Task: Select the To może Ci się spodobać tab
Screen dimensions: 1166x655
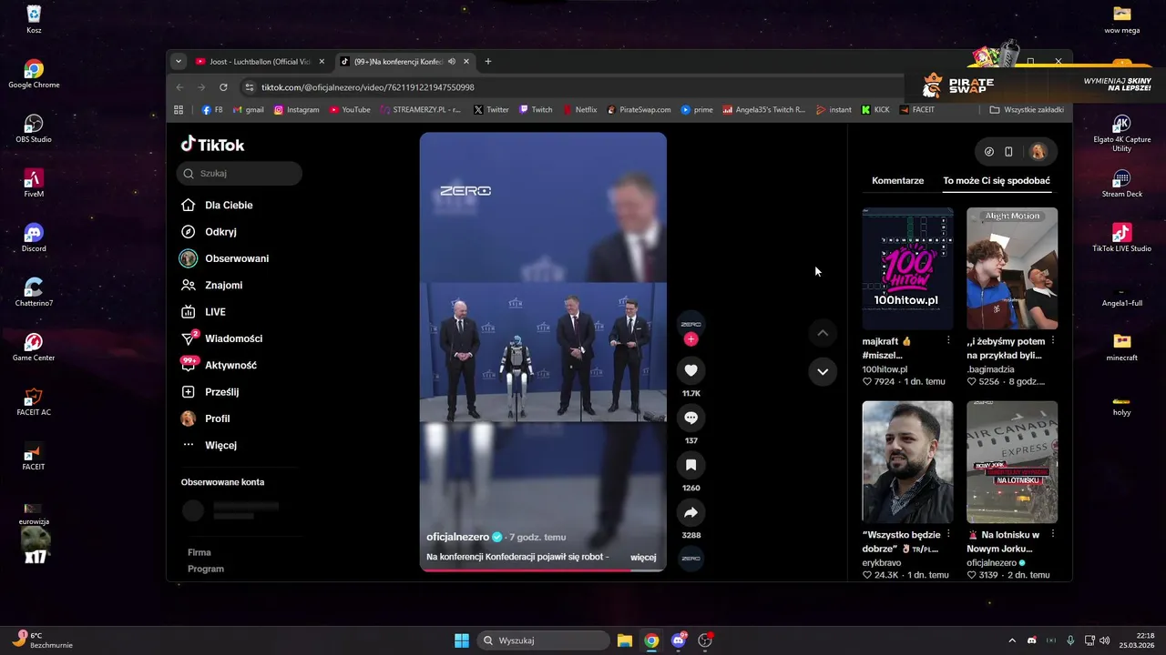Action: click(x=997, y=180)
